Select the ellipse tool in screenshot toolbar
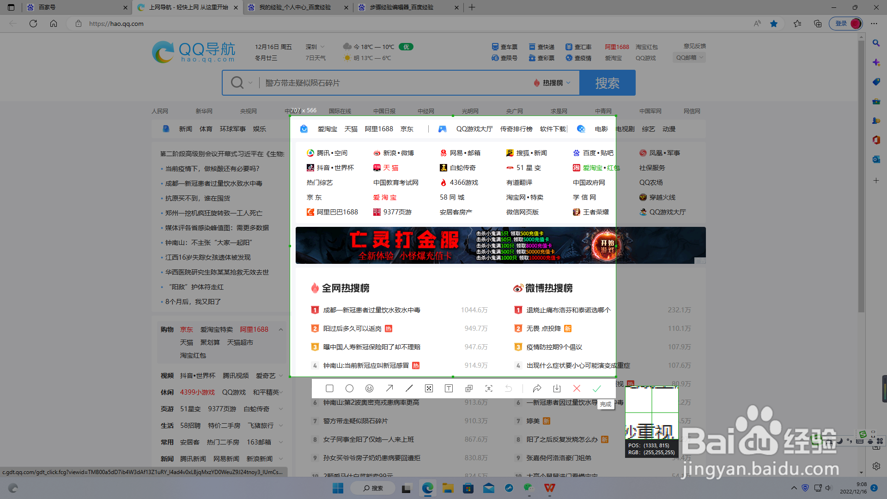The width and height of the screenshot is (887, 499). (349, 389)
